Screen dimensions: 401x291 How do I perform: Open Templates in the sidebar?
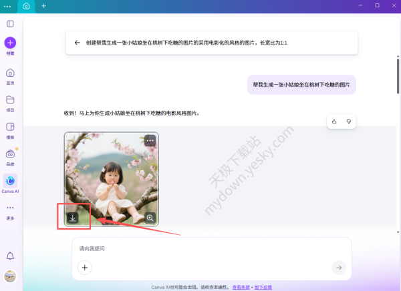[x=10, y=127]
